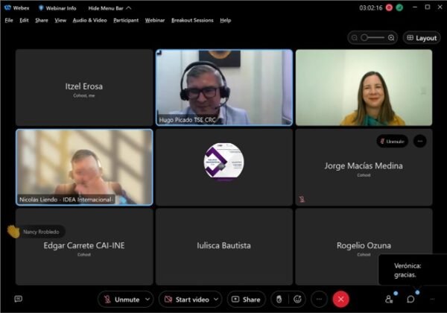
Task: Click the Layout button
Action: click(422, 37)
